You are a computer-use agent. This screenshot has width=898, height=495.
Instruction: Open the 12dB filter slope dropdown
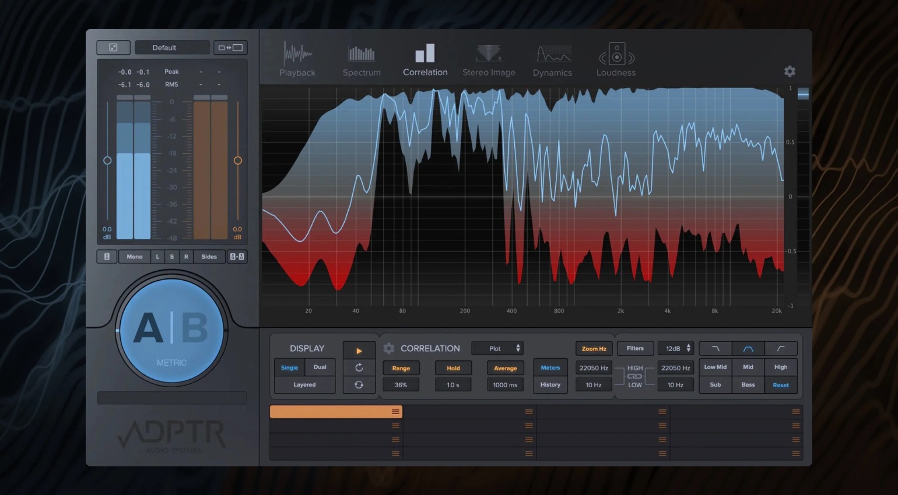pos(675,348)
